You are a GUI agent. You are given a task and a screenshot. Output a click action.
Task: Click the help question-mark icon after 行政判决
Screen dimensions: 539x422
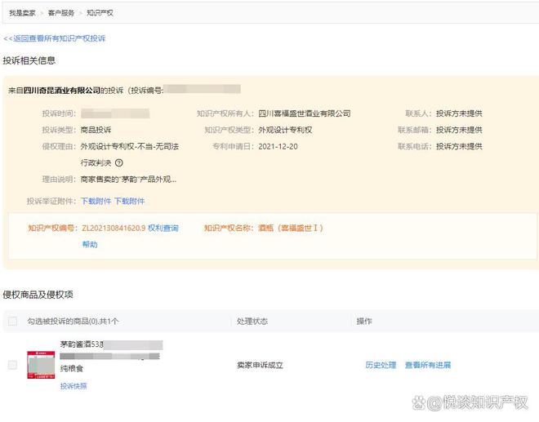coord(119,163)
